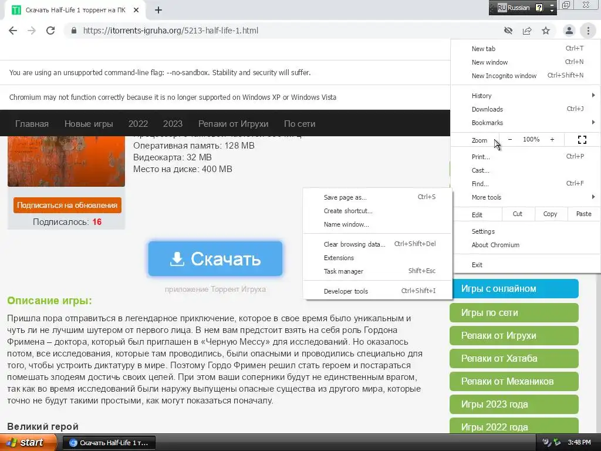601x451 pixels.
Task: Select Create shortcut... in submenu
Action: click(377, 211)
